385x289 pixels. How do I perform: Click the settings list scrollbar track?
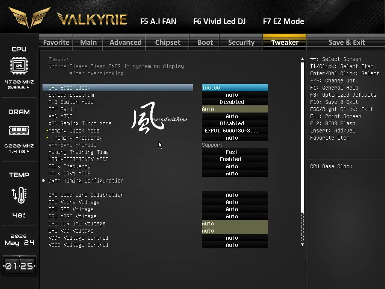point(302,152)
